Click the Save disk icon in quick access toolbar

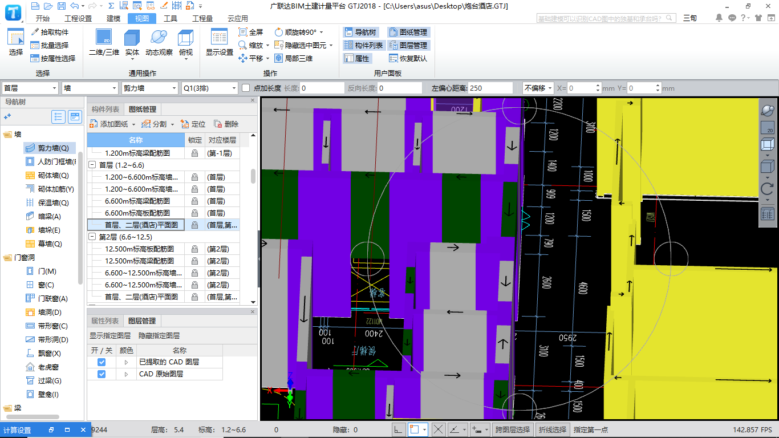pos(60,6)
